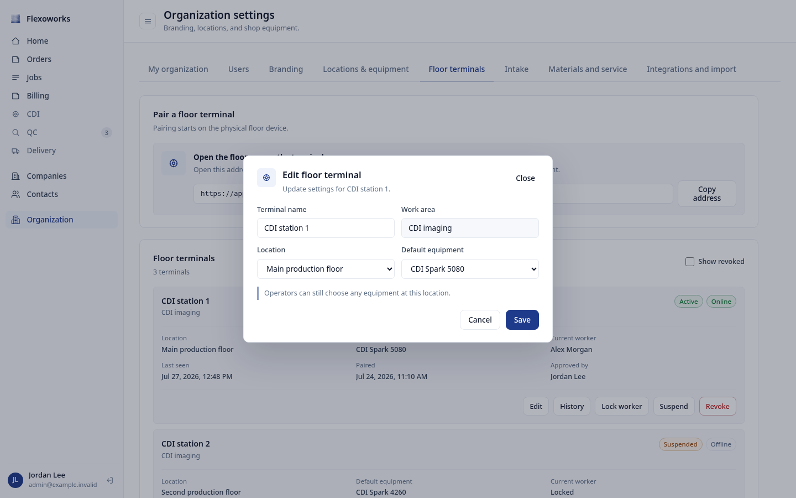The image size is (796, 498).
Task: Open the Location dropdown in the dialog
Action: coord(326,269)
